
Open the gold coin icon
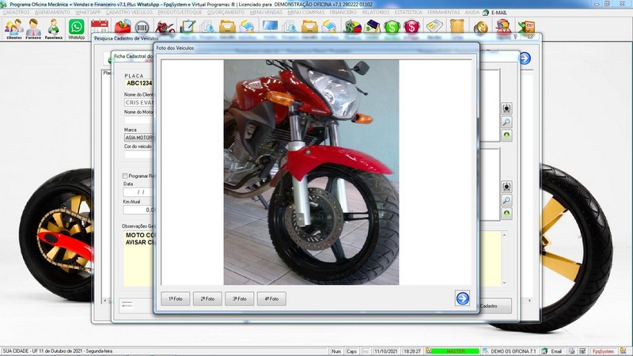tap(480, 27)
